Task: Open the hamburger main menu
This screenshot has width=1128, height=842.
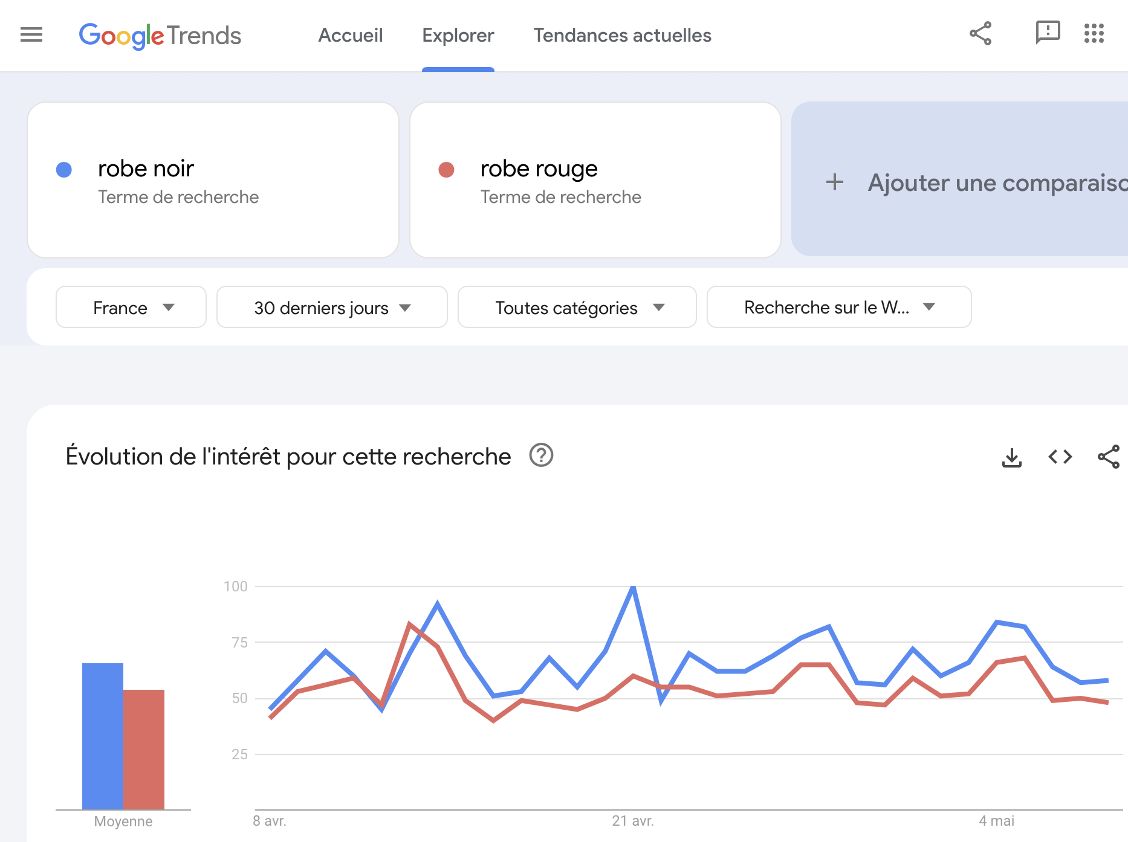Action: [x=31, y=35]
